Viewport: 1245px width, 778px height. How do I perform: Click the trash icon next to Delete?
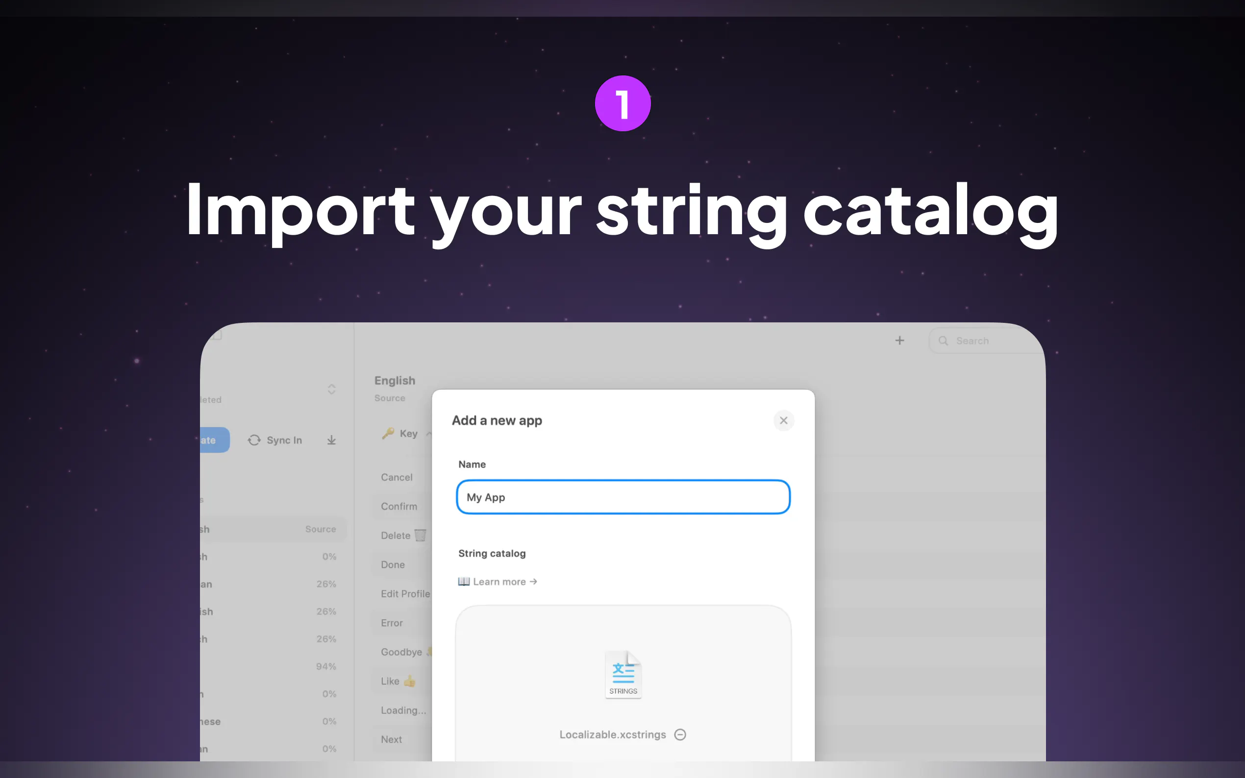tap(421, 535)
